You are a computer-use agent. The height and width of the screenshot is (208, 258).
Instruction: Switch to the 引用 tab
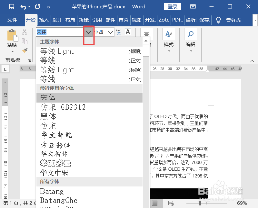97,20
